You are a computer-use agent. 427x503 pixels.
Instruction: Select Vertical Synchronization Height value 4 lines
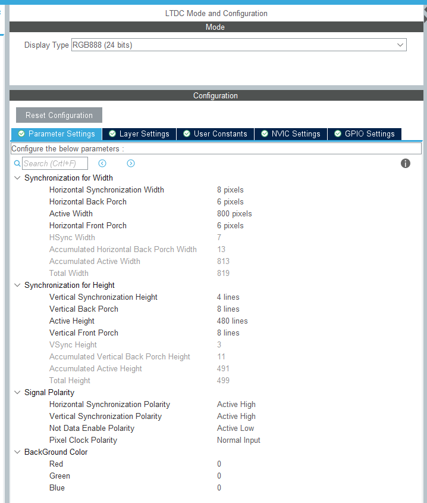coord(228,297)
